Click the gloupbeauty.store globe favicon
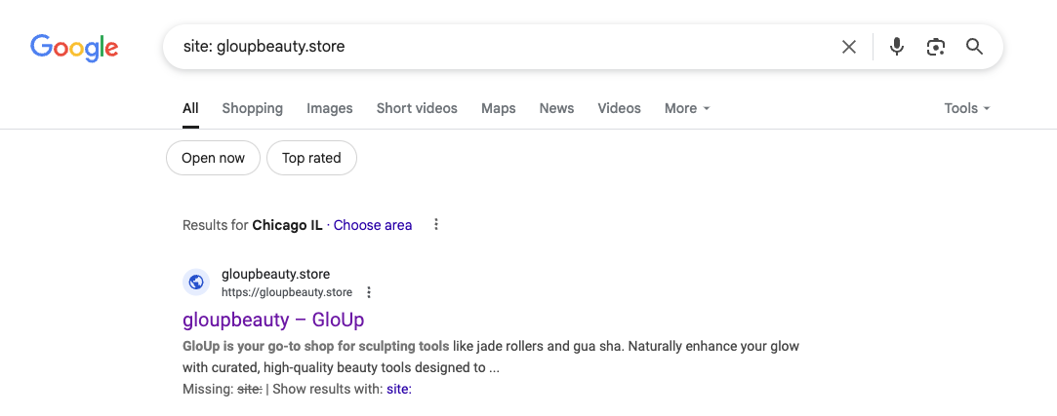This screenshot has height=416, width=1057. [196, 283]
